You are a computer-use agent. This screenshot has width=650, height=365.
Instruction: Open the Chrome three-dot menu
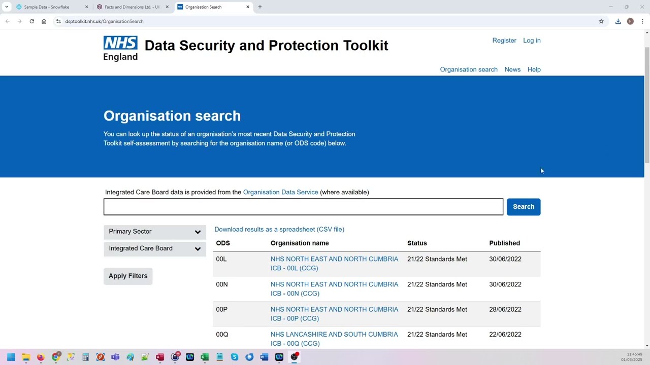pyautogui.click(x=642, y=21)
